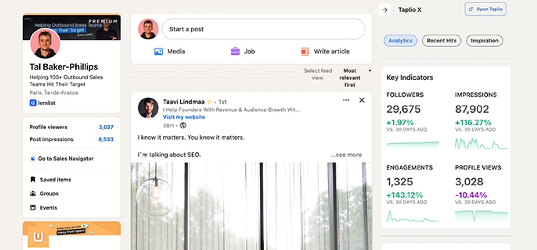Click the avatar beside Start a post
The width and height of the screenshot is (537, 250).
point(148,29)
